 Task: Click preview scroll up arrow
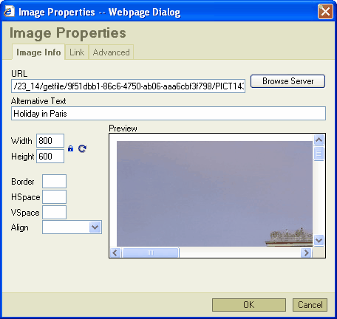(319, 140)
